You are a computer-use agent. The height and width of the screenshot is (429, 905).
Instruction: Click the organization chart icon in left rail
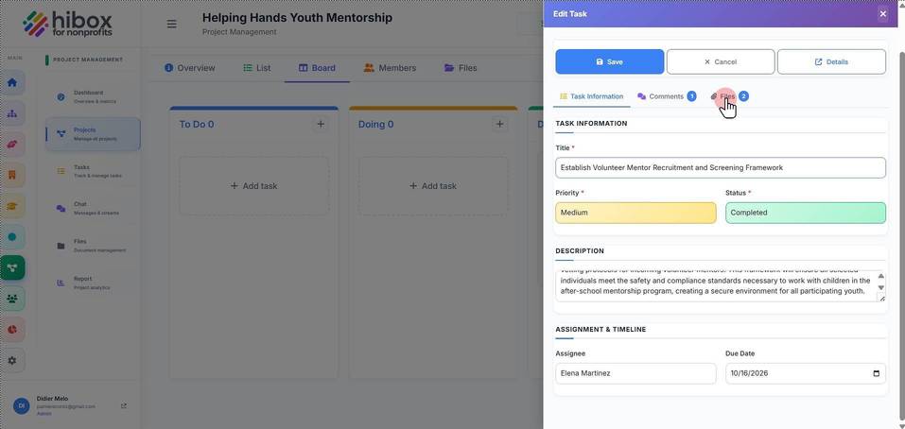tap(12, 113)
